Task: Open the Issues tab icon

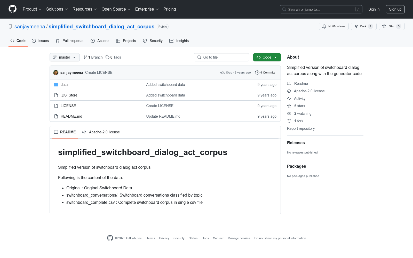Action: (34, 41)
